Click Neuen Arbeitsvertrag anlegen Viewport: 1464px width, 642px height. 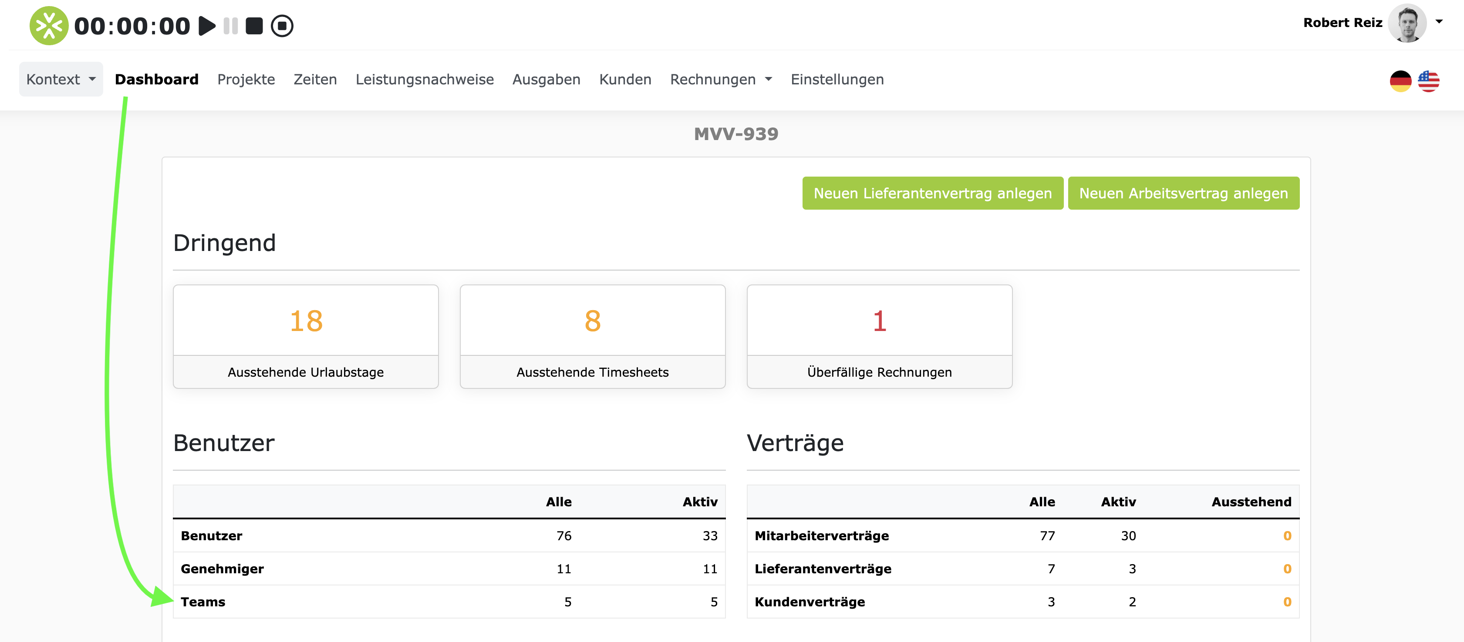point(1183,193)
